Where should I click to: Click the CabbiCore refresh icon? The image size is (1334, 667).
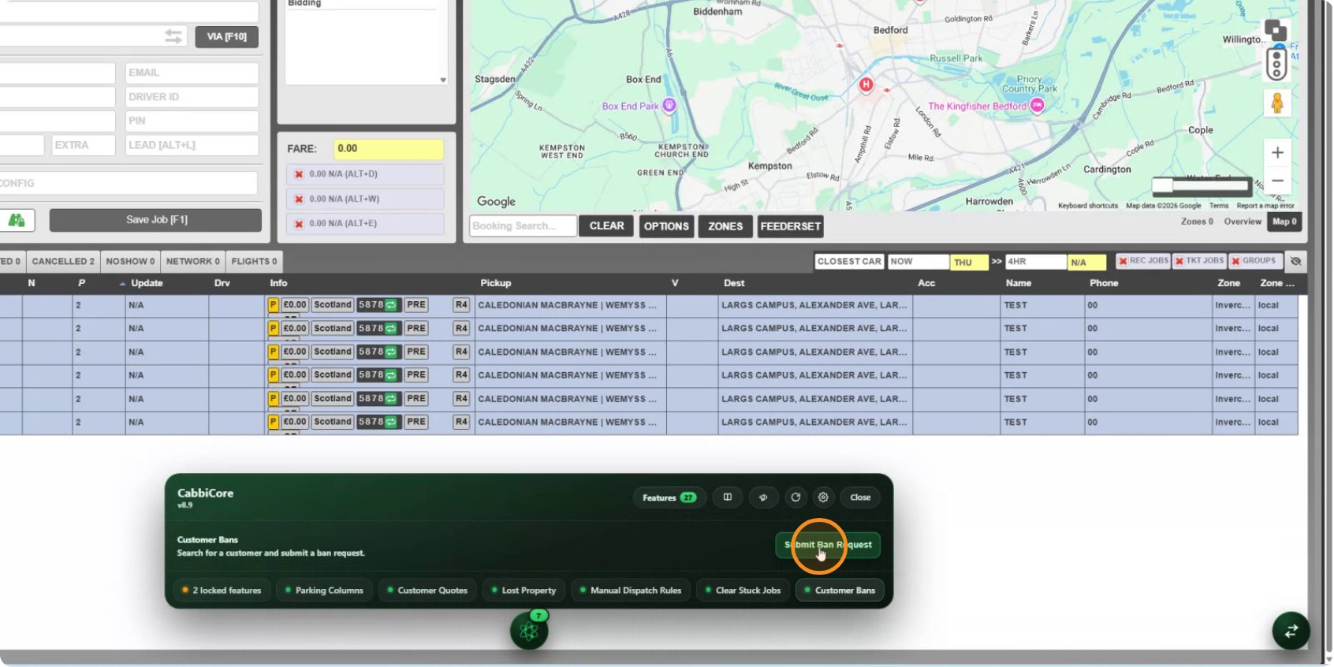coord(796,497)
